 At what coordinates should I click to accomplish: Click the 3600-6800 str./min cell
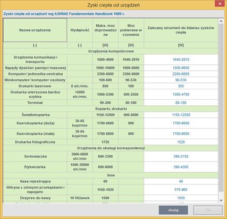[80, 156]
